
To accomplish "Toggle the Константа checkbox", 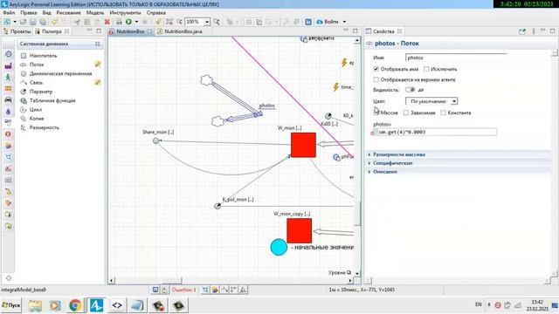I will 443,113.
